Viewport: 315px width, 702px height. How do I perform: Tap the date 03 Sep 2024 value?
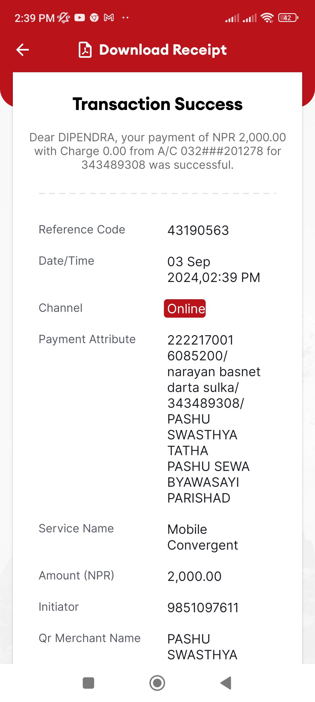point(213,269)
